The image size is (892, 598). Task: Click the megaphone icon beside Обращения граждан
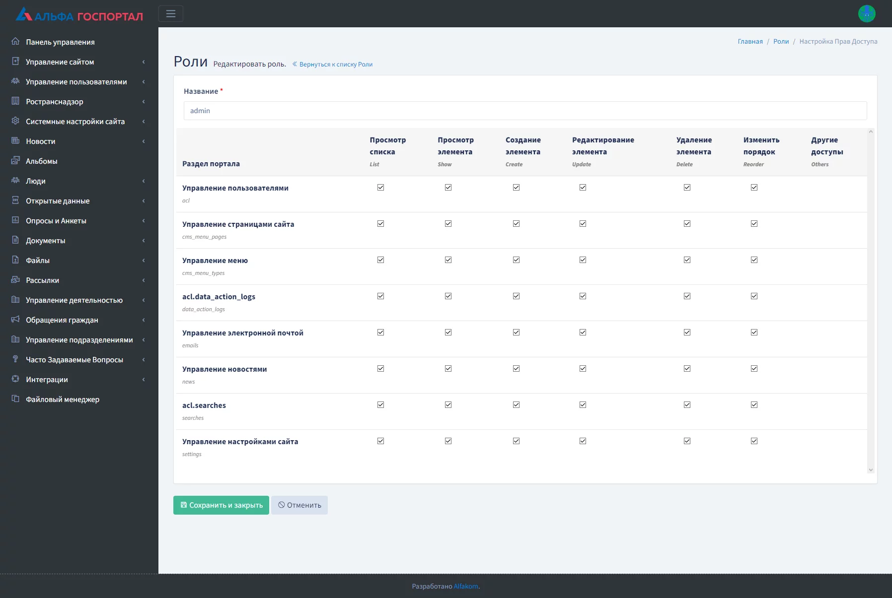[15, 320]
